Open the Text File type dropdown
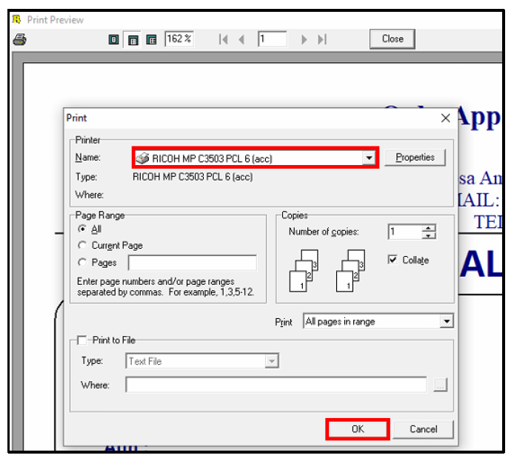Screen dimensions: 514x461 click(272, 361)
